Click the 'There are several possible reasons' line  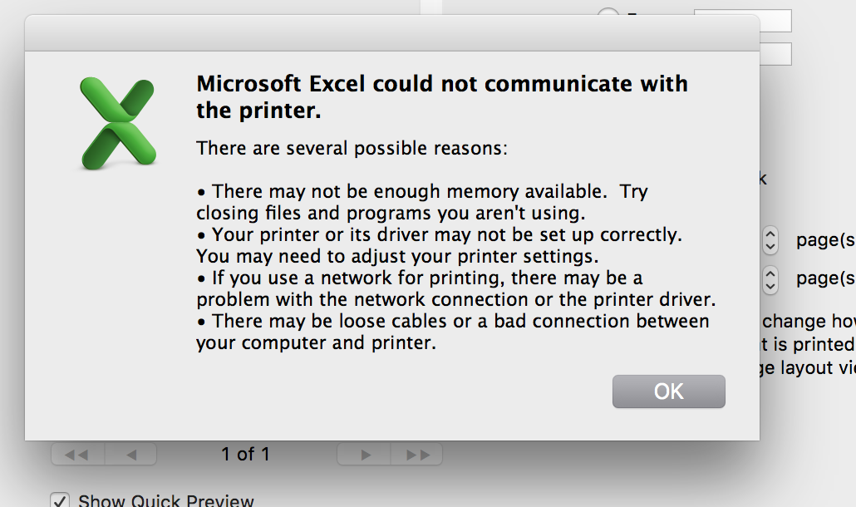click(352, 149)
